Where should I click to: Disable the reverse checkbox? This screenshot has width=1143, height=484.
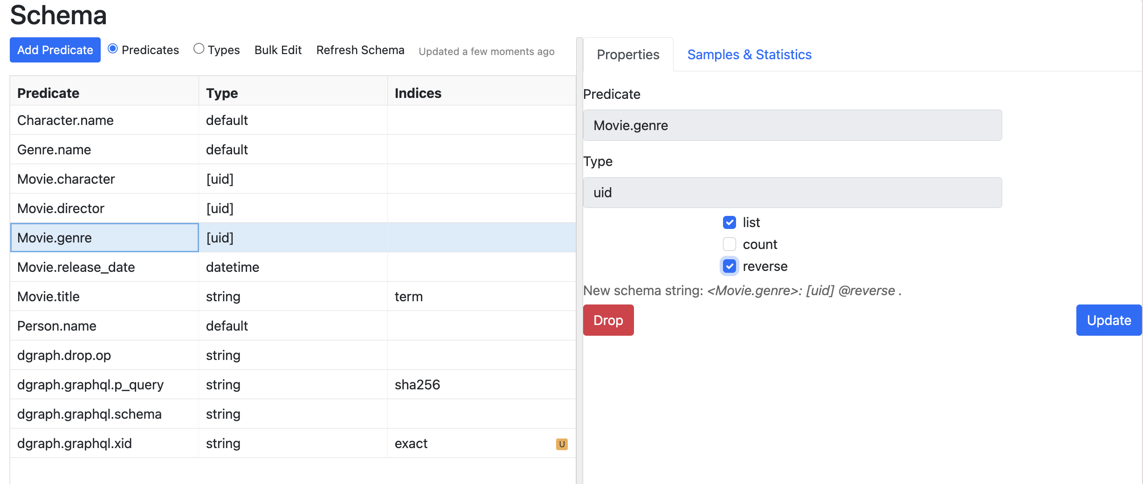point(729,266)
